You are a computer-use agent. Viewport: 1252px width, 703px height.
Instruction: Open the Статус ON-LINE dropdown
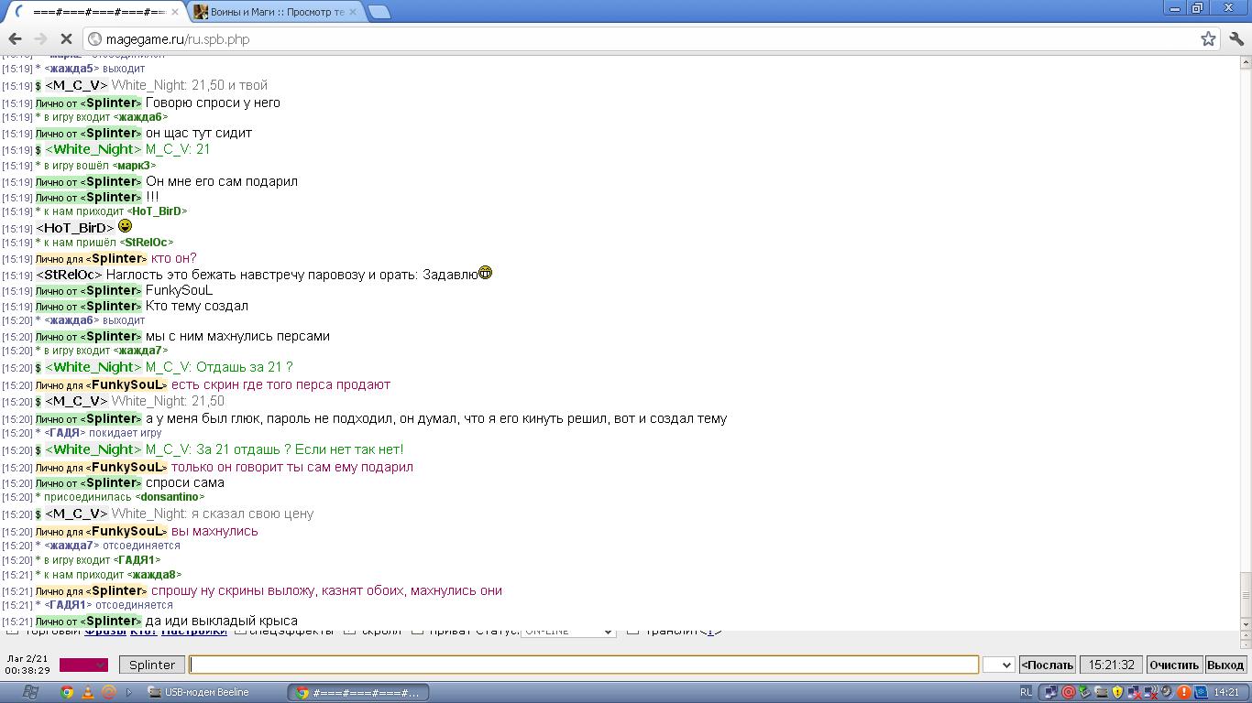(x=568, y=632)
